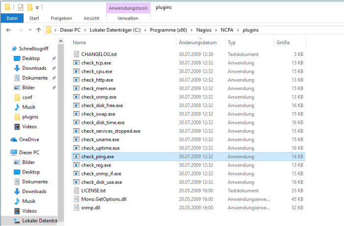Viewport: 344px width, 226px height.
Task: Select the CHANGELOG.txt file icon
Action: [76, 54]
